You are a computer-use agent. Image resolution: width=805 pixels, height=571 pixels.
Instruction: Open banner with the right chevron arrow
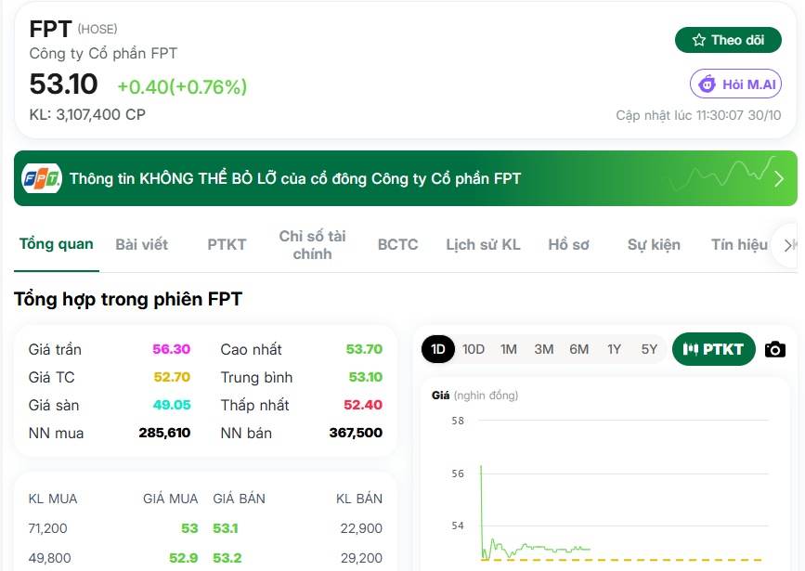(779, 178)
